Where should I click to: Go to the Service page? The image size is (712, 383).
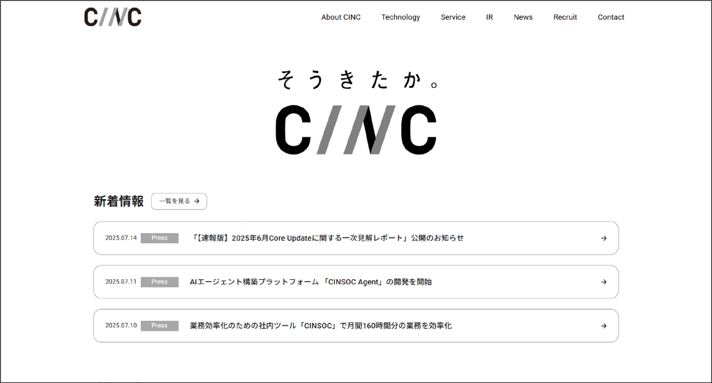(453, 17)
